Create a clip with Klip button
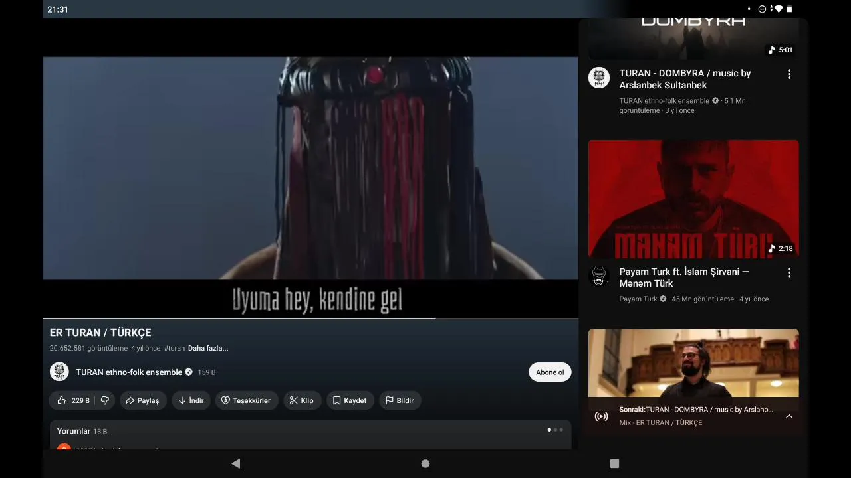The height and width of the screenshot is (478, 851). pos(302,400)
